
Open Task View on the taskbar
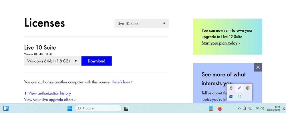[x=127, y=108]
